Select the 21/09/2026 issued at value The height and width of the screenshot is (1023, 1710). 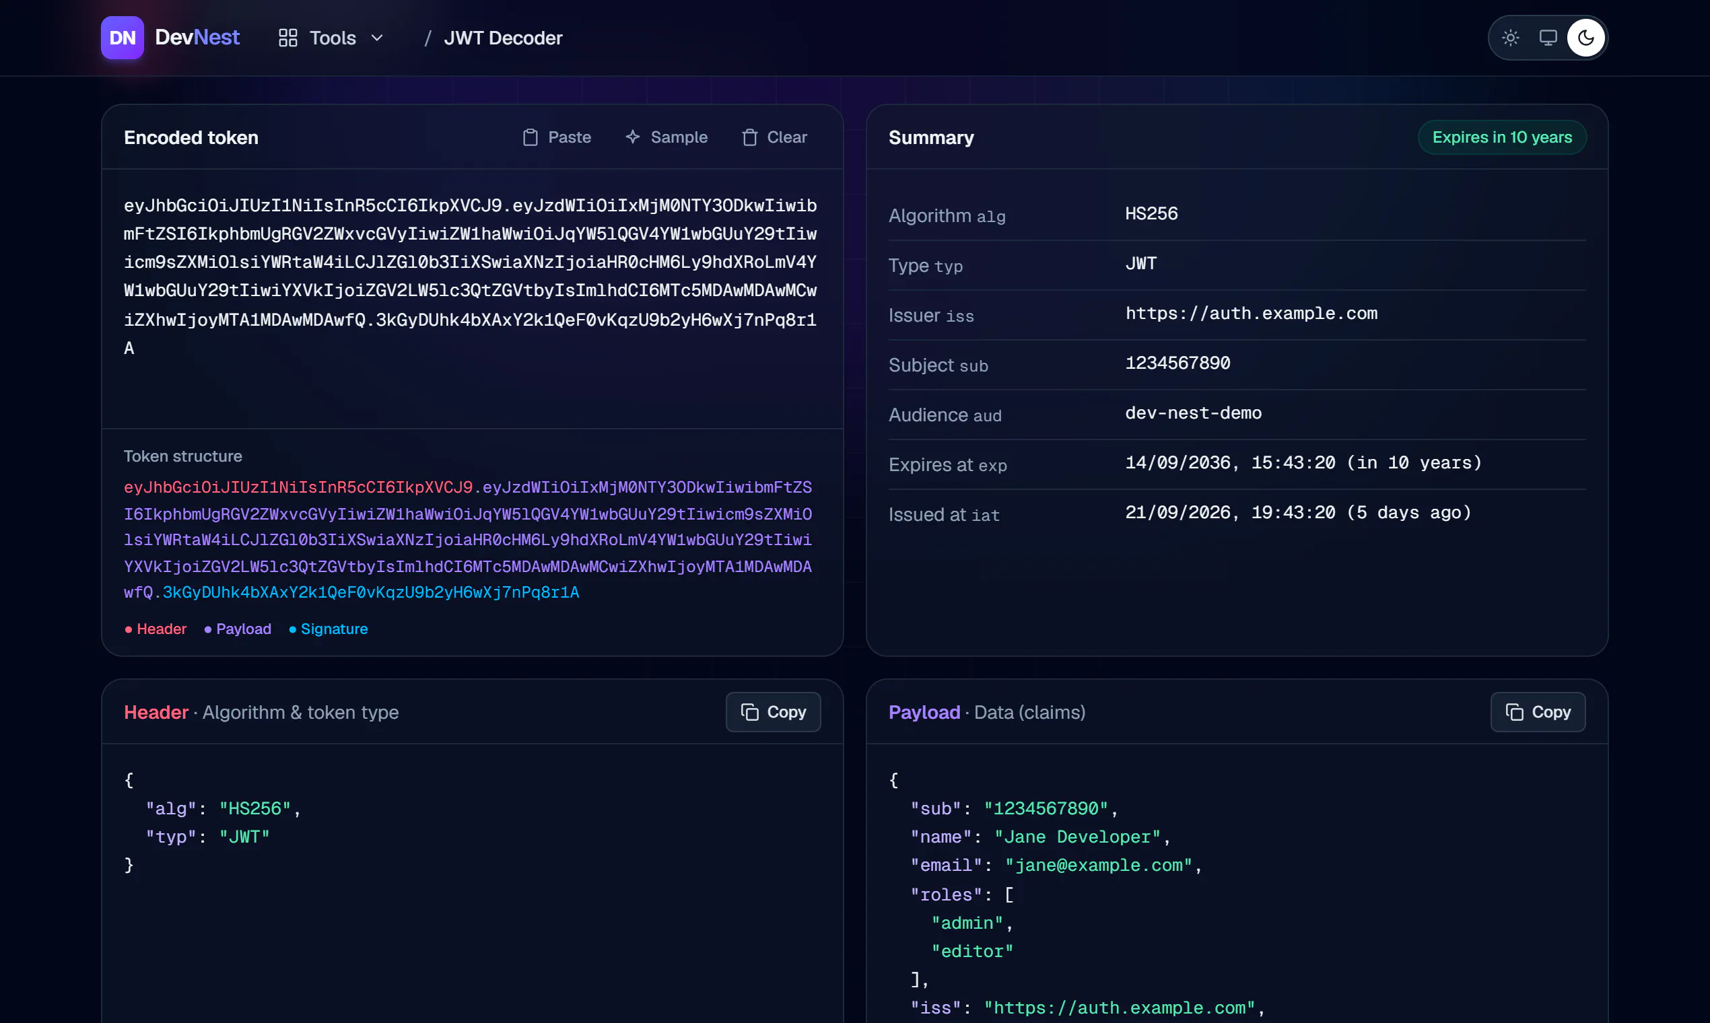[1298, 513]
